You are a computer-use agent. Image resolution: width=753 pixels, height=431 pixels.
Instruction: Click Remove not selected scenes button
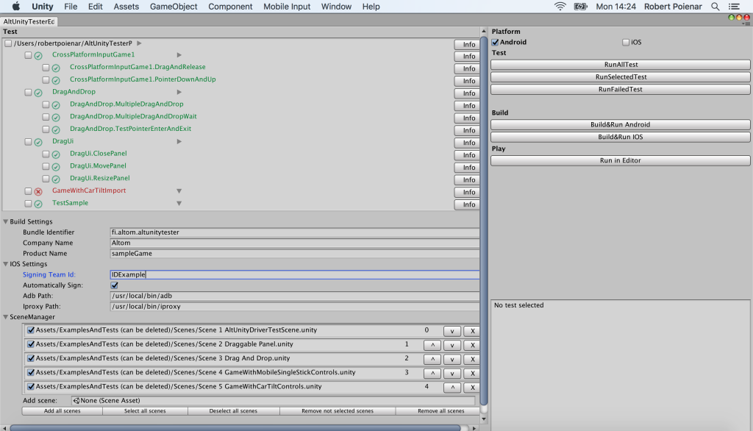pyautogui.click(x=338, y=411)
